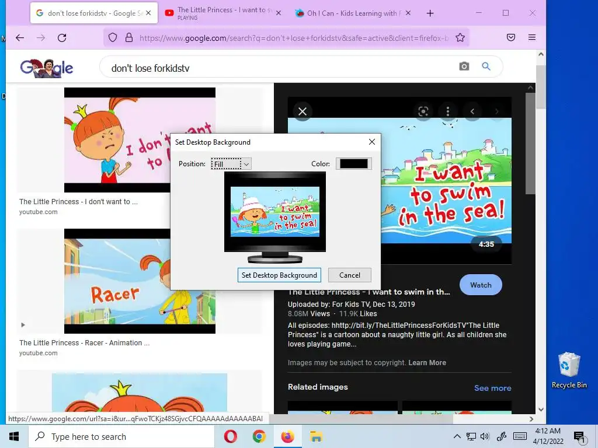
Task: Close the image preview panel
Action: pyautogui.click(x=303, y=111)
